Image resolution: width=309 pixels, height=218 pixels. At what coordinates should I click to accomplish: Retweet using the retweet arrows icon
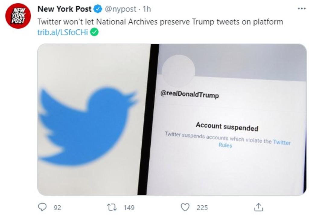coord(112,207)
